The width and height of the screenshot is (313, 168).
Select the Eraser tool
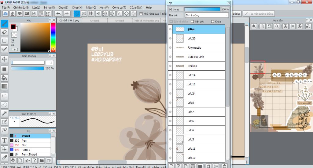[4, 32]
